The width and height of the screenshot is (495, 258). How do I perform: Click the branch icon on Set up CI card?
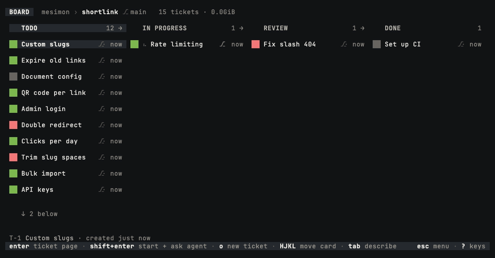click(461, 44)
